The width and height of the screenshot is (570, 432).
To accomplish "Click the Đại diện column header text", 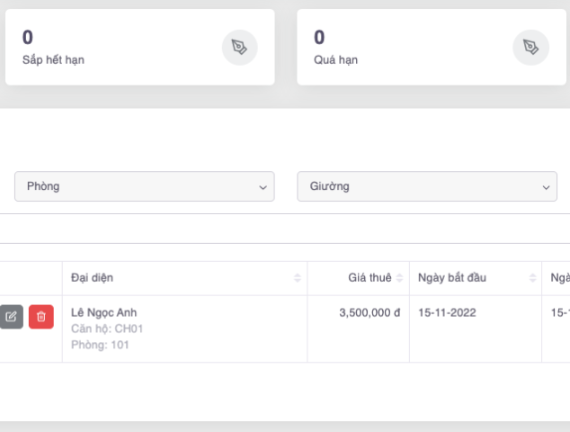I will click(92, 278).
